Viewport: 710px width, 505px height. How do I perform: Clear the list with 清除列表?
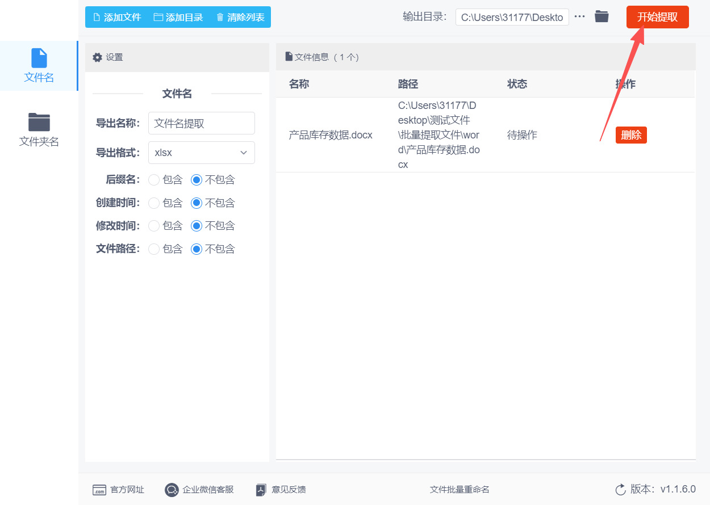point(240,17)
